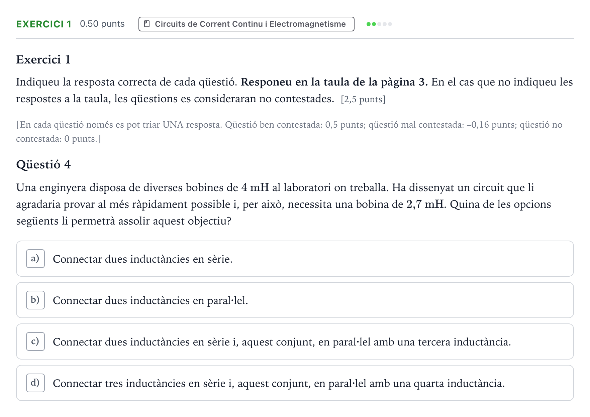Screen dimensions: 590x417
Task: Mark answer d) with a quarta inductància
Action: 295,383
